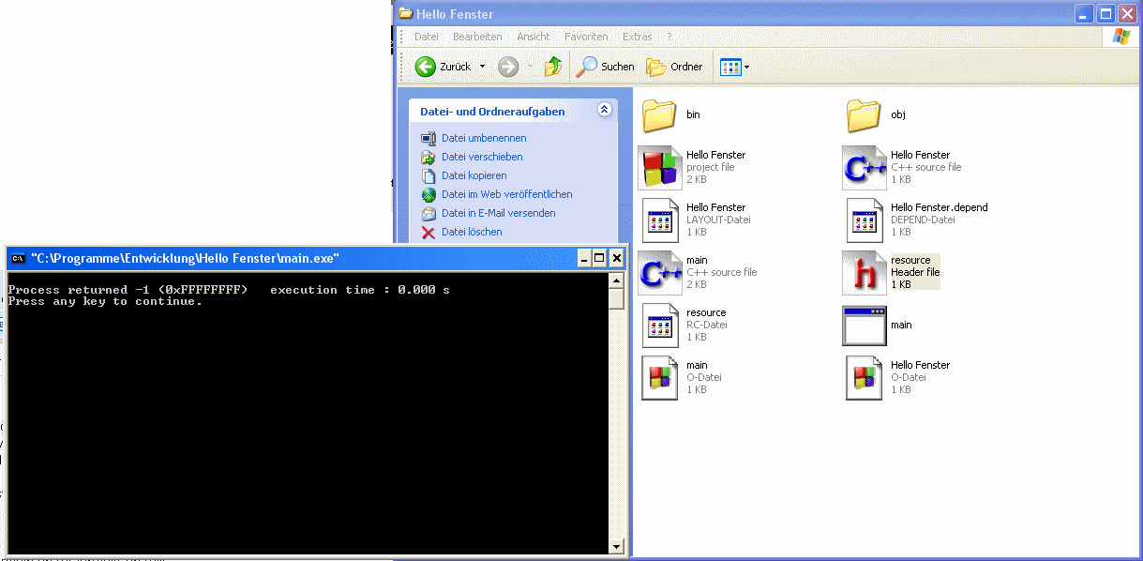1143x561 pixels.
Task: Open the Bearbeiten menu
Action: [476, 37]
